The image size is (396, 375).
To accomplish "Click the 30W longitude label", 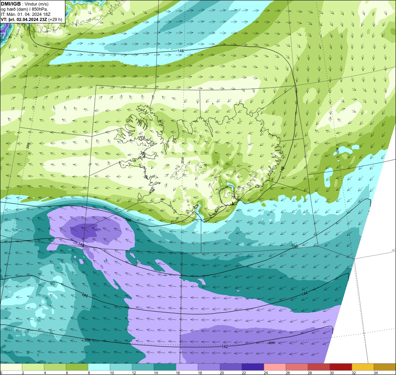I will [28, 145].
